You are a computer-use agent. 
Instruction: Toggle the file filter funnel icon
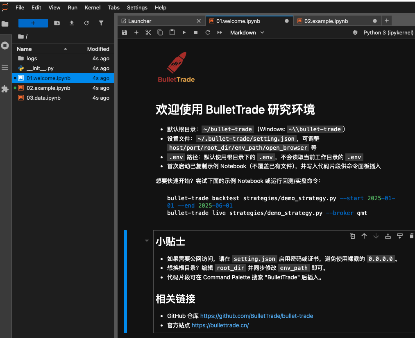coord(101,23)
